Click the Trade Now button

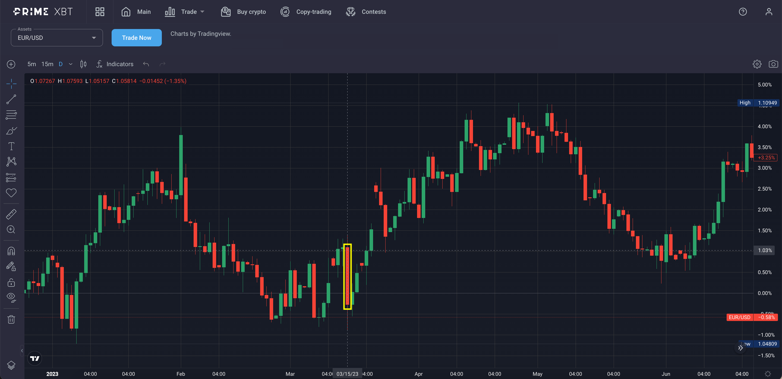coord(137,38)
